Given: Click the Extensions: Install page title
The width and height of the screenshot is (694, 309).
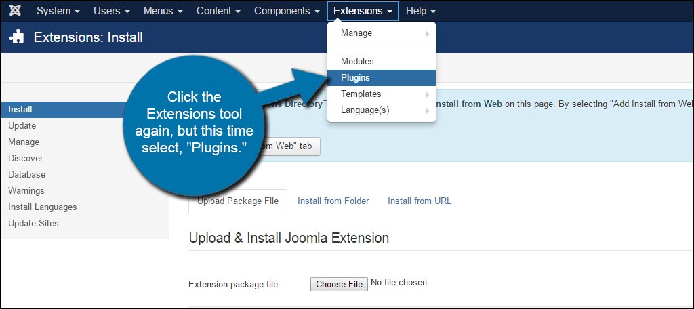Looking at the screenshot, I should 88,37.
